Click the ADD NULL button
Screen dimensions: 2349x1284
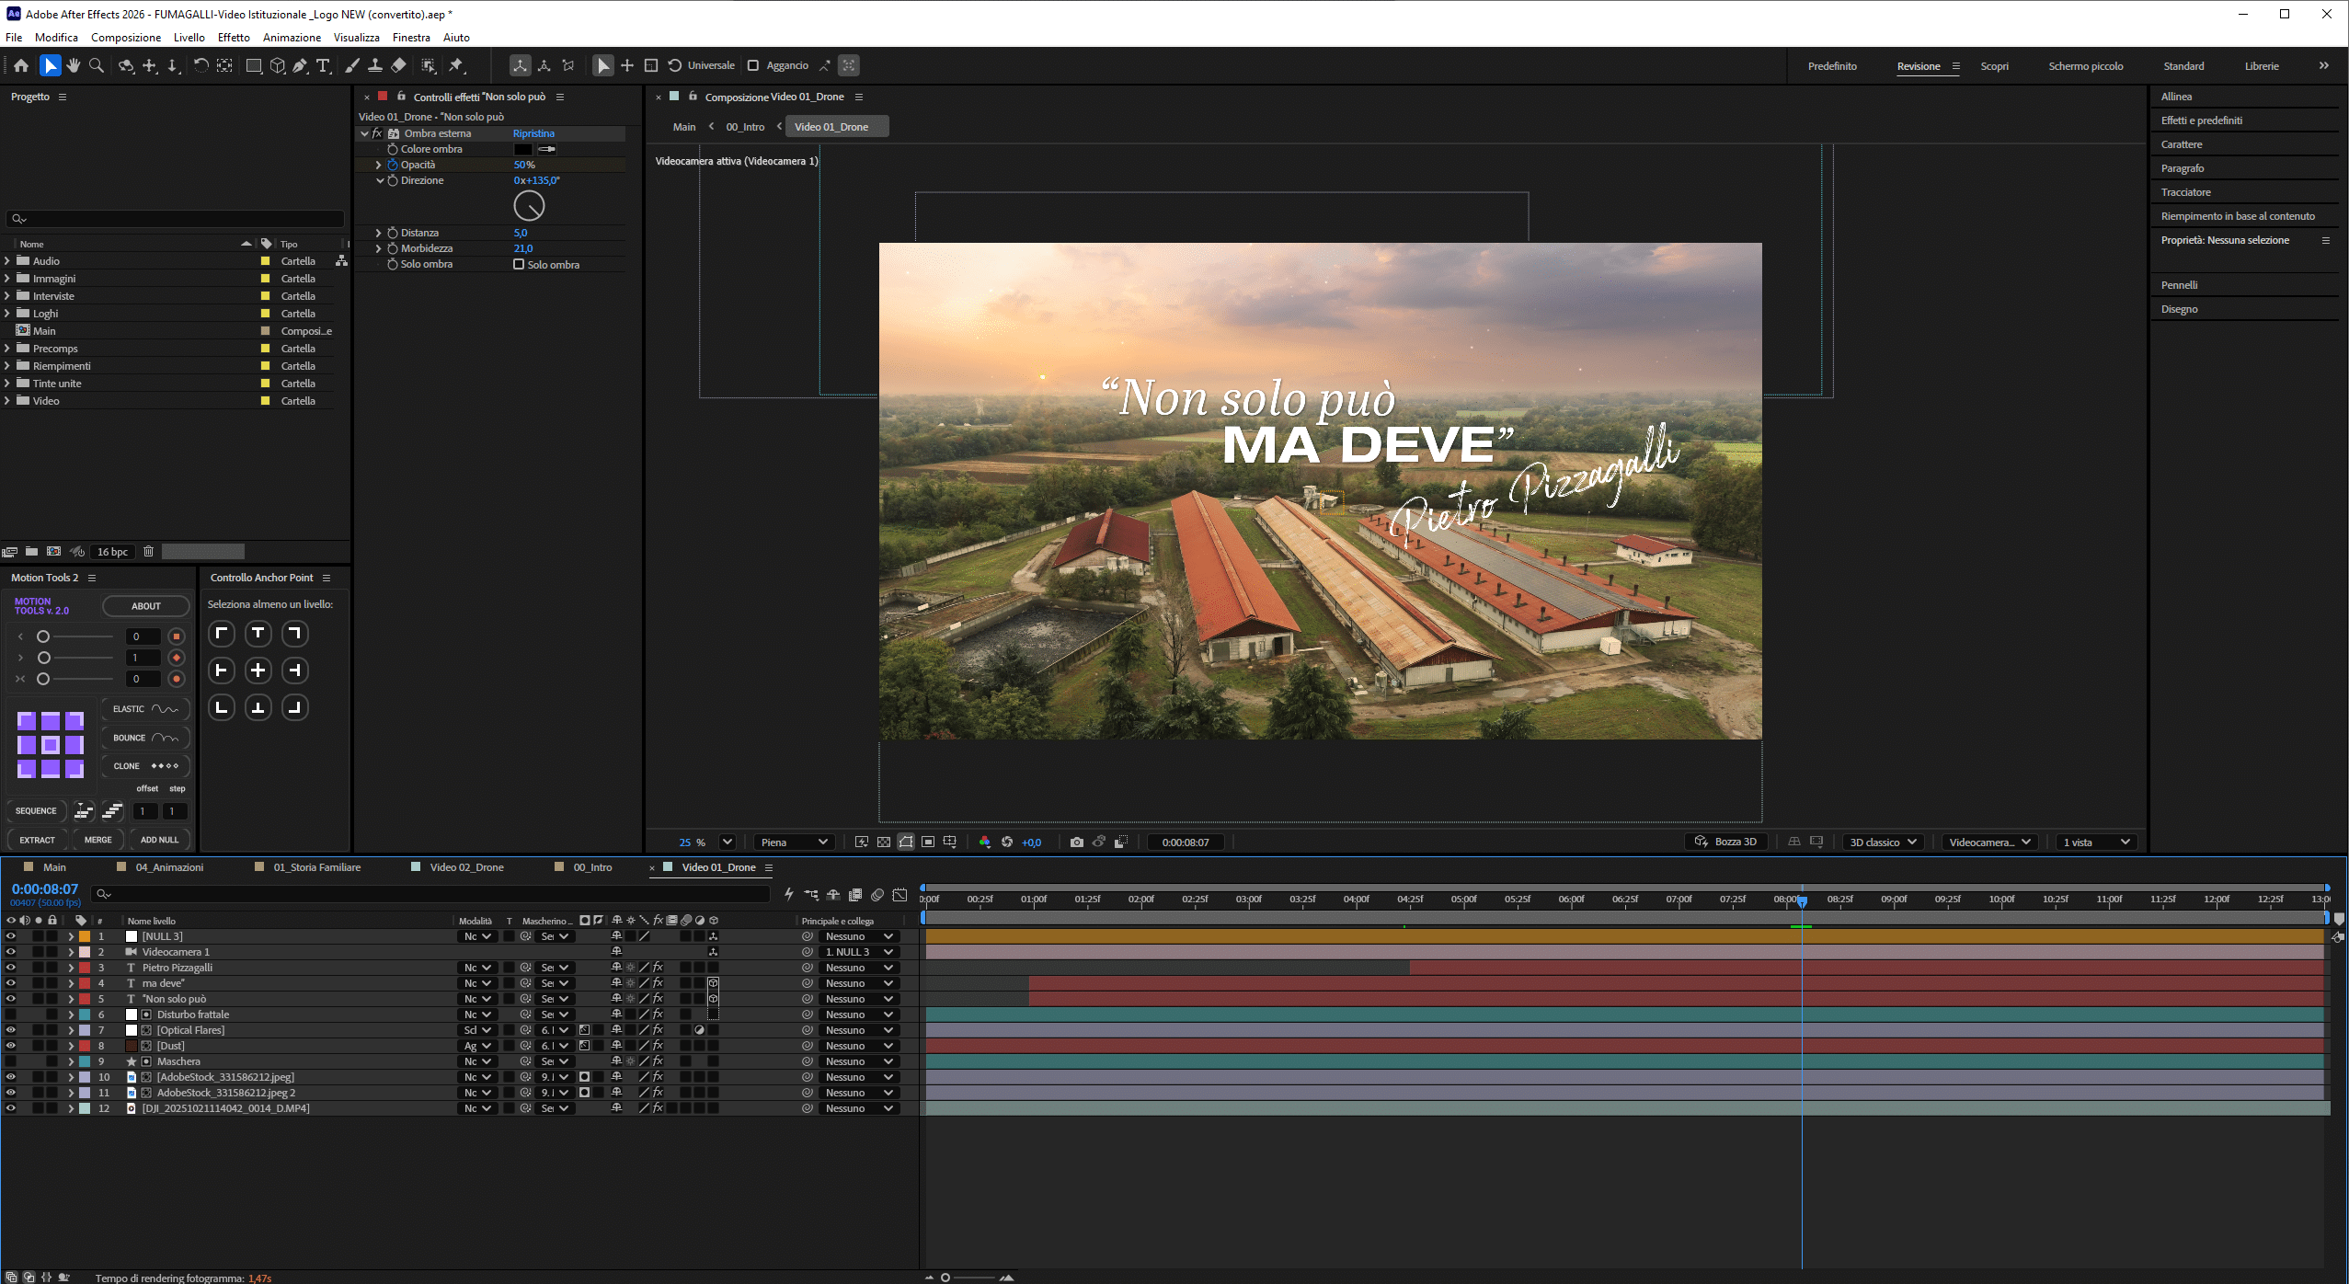coord(160,840)
